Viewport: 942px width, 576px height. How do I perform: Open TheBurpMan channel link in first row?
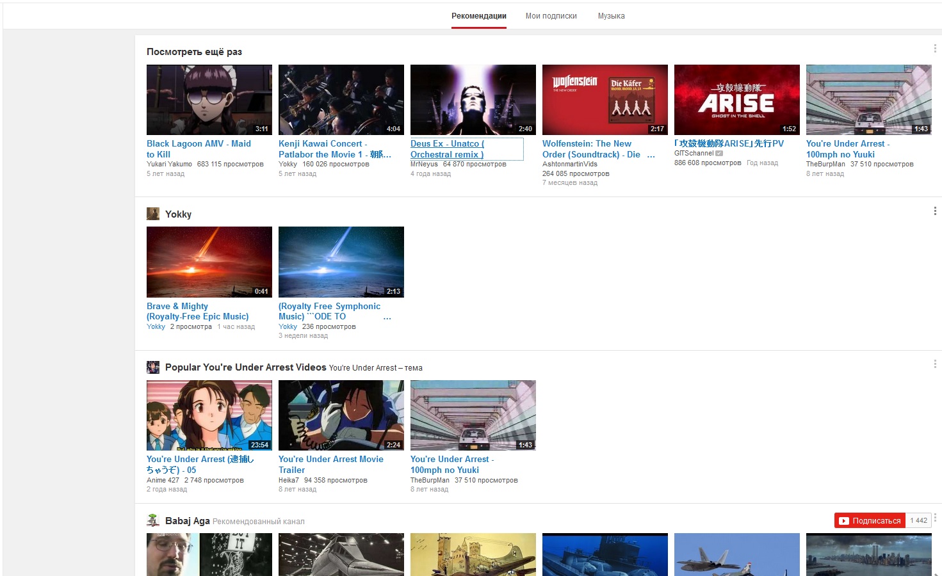pyautogui.click(x=825, y=164)
